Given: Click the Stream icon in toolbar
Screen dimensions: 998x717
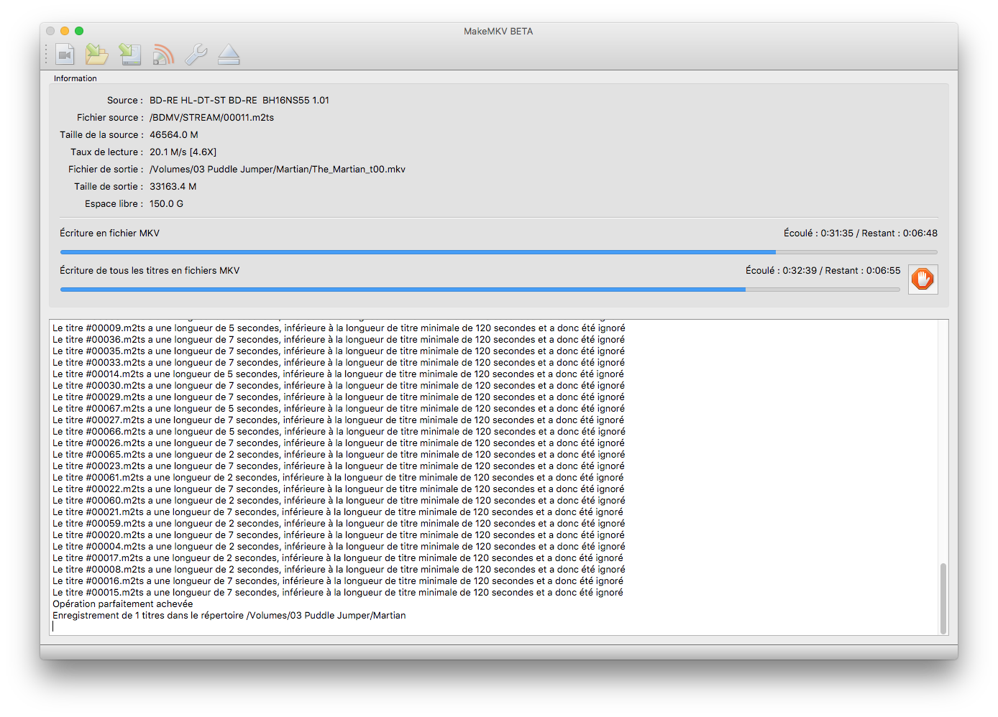Looking at the screenshot, I should pyautogui.click(x=163, y=55).
